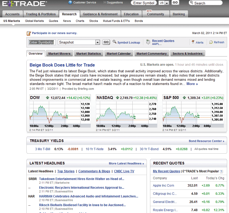Open Top Stories link
Screen dimensions: 229x213
tap(66, 171)
